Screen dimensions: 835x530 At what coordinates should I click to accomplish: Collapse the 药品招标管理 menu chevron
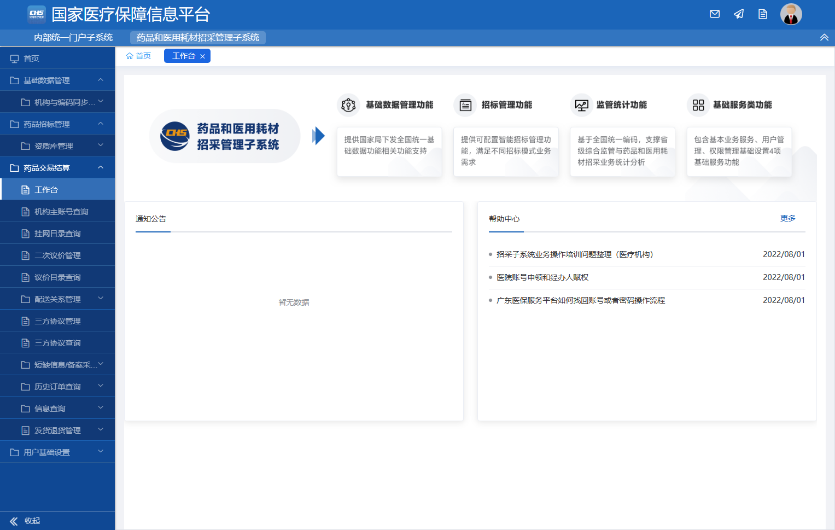[101, 124]
